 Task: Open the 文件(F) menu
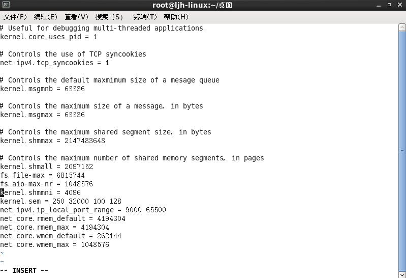click(15, 17)
